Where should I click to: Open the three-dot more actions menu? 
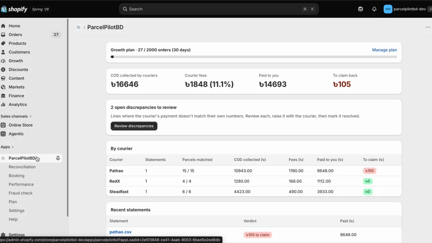427,27
